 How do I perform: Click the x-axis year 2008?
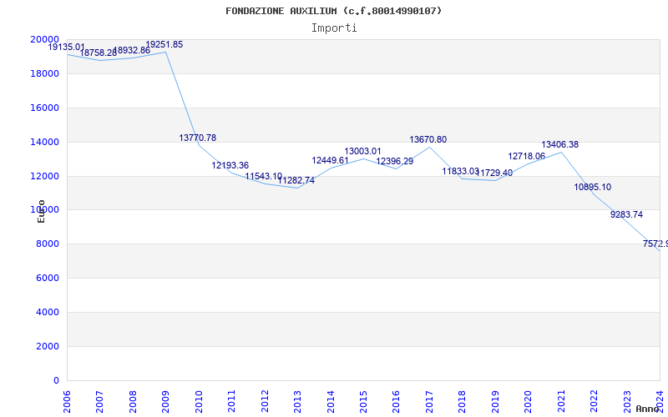[x=133, y=401]
